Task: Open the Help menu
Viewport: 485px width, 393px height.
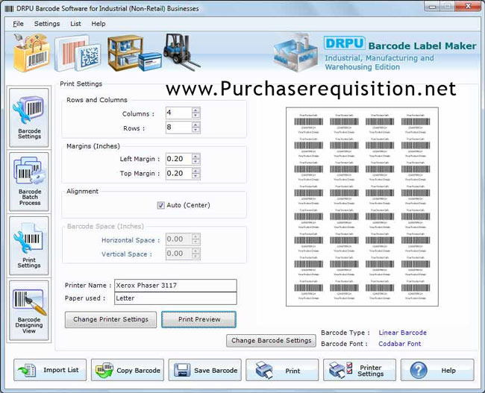Action: pyautogui.click(x=98, y=24)
